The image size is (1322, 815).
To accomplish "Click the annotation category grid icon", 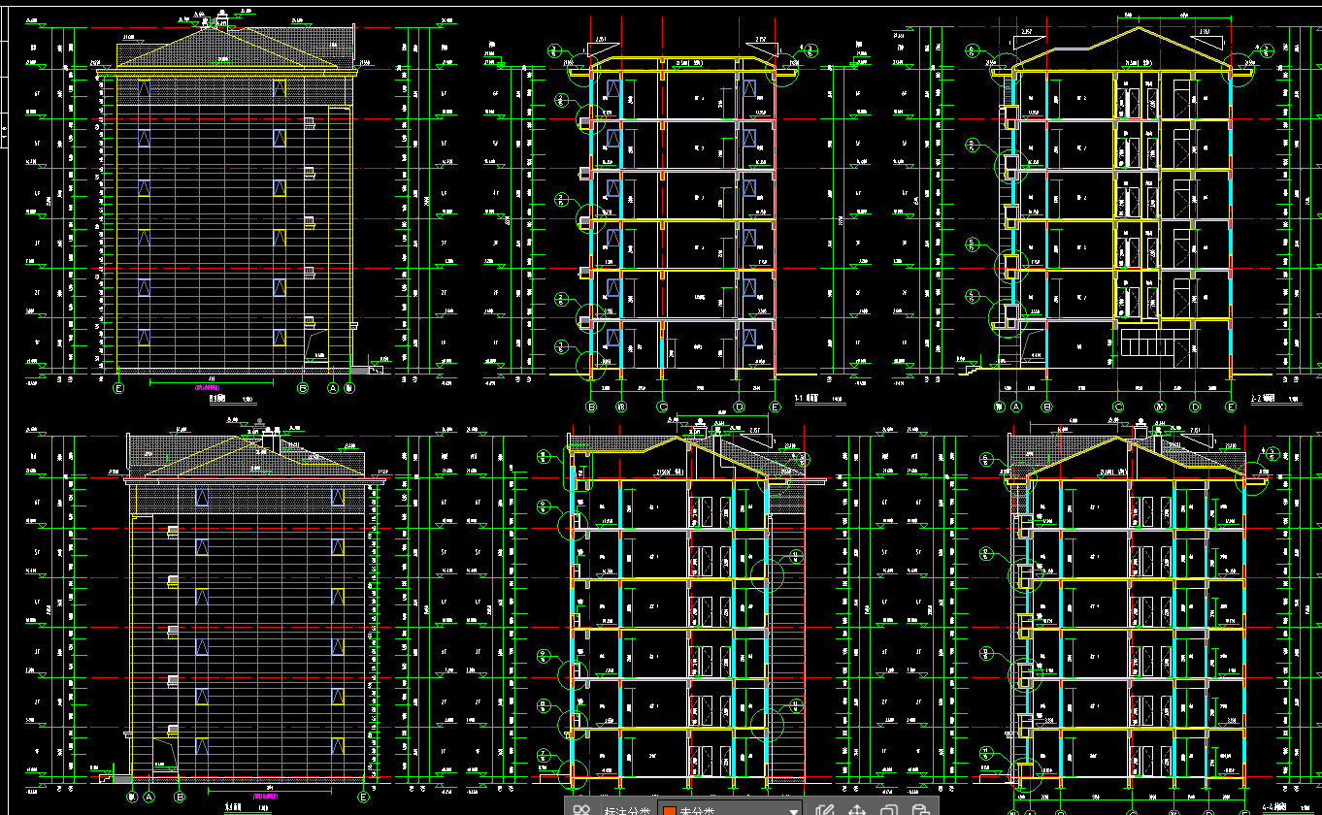I will point(581,809).
